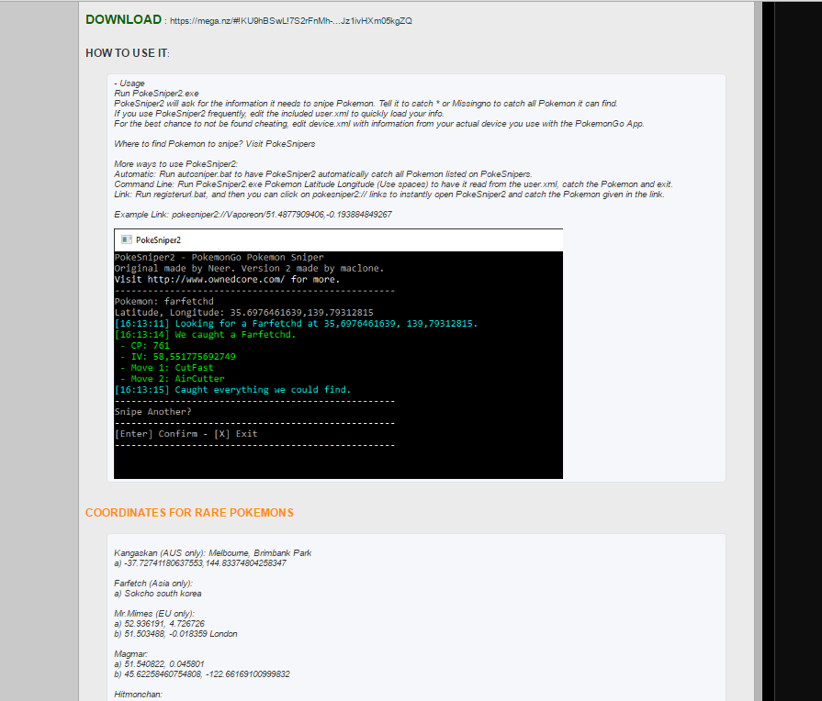Image resolution: width=822 pixels, height=701 pixels.
Task: Click the PokeSniper2 window title text
Action: (158, 240)
